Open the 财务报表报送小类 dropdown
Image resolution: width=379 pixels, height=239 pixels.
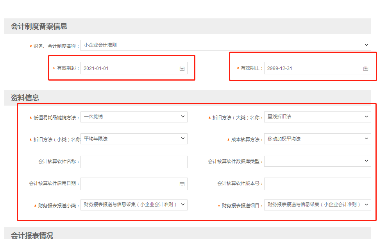(x=182, y=204)
